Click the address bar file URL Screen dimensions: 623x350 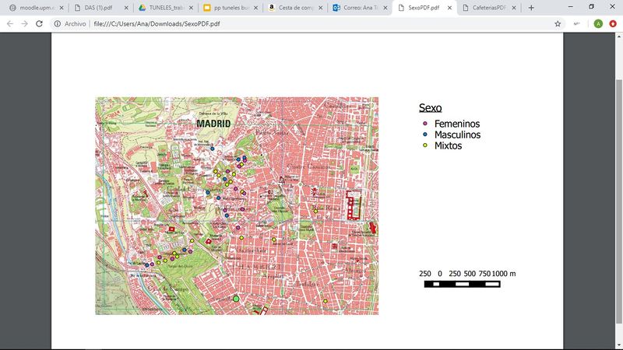coord(156,24)
